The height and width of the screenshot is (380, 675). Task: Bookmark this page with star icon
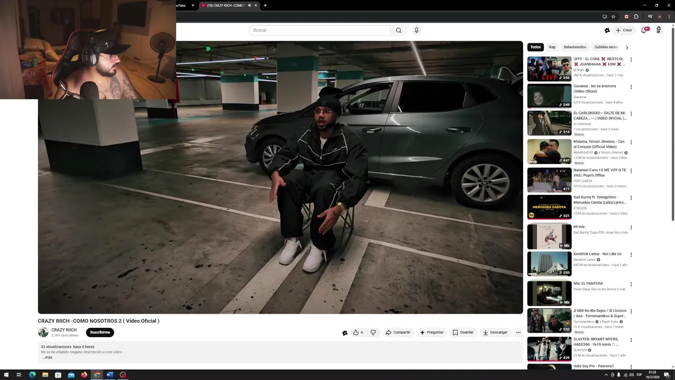coord(613,16)
